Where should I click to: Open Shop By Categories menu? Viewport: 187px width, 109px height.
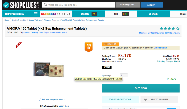[x=15, y=14]
